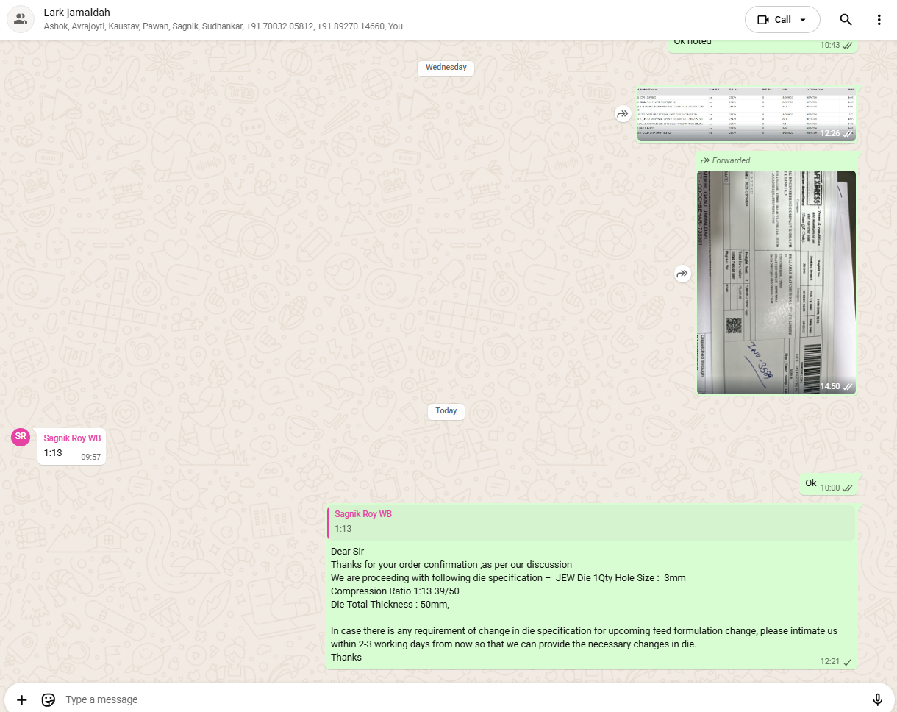Viewport: 897px width, 712px height.
Task: Open the emoji and sticker picker
Action: click(49, 699)
